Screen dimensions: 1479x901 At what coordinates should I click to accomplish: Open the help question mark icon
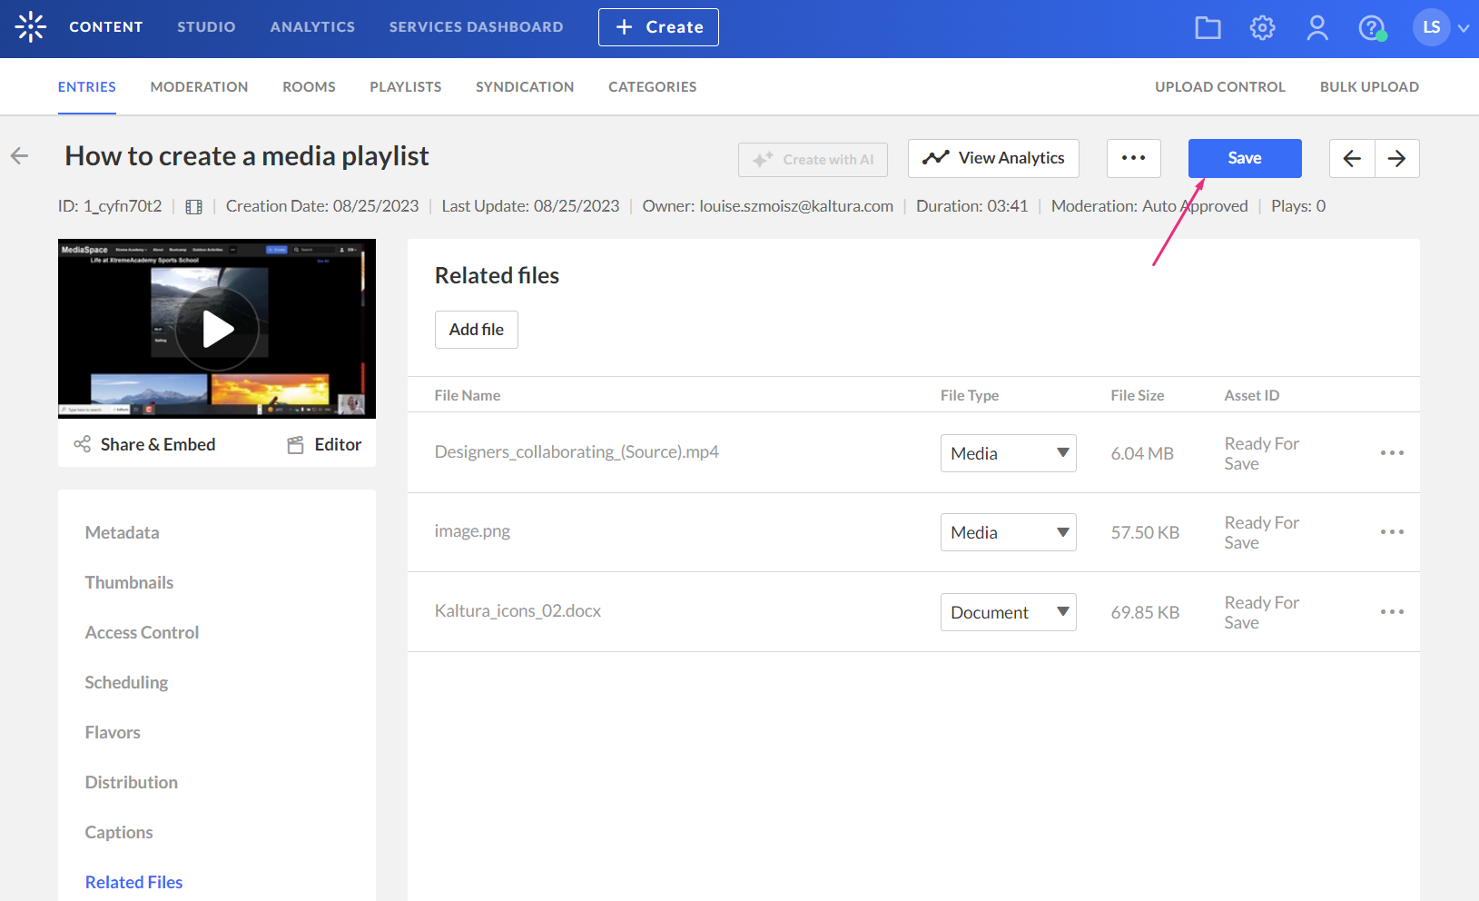click(1371, 28)
